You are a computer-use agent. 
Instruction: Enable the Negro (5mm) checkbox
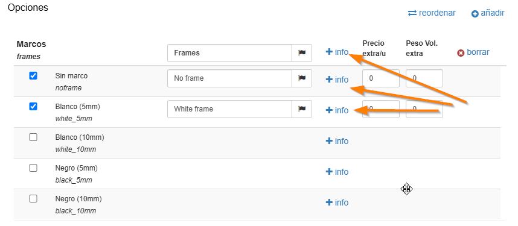click(33, 168)
